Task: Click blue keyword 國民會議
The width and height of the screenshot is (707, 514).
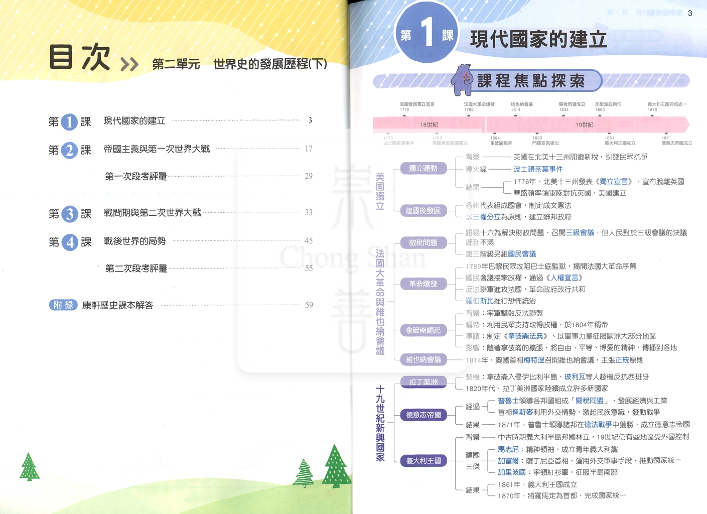Action: [x=522, y=254]
